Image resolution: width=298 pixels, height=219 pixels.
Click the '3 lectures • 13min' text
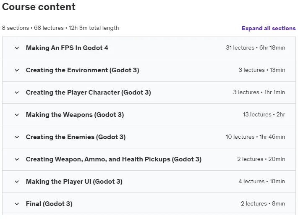pyautogui.click(x=262, y=70)
